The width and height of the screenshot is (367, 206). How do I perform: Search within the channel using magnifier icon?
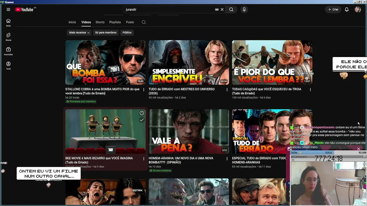[x=144, y=22]
